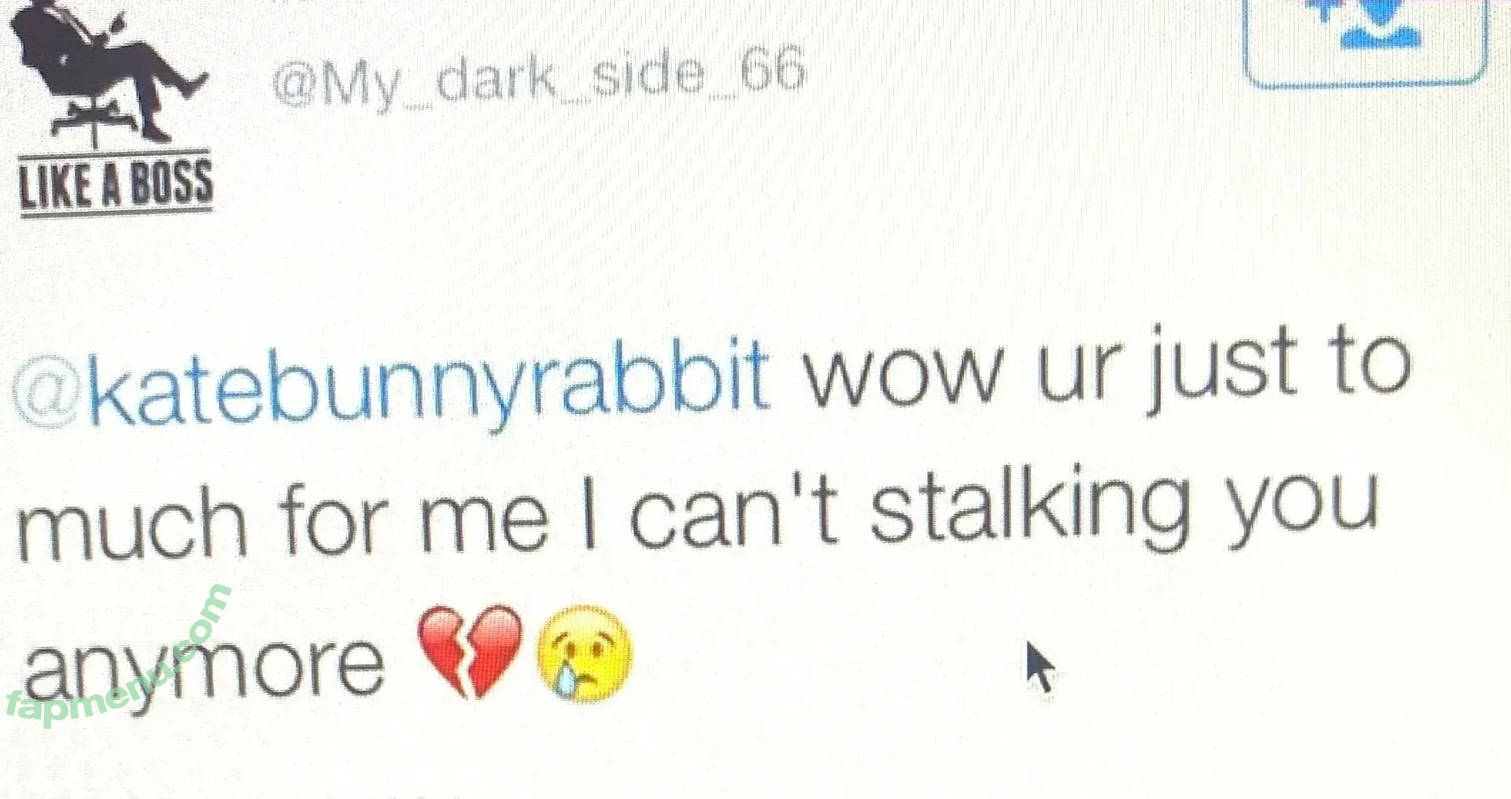Click the Follow button with person-plus icon
The image size is (1511, 799).
pos(1365,43)
